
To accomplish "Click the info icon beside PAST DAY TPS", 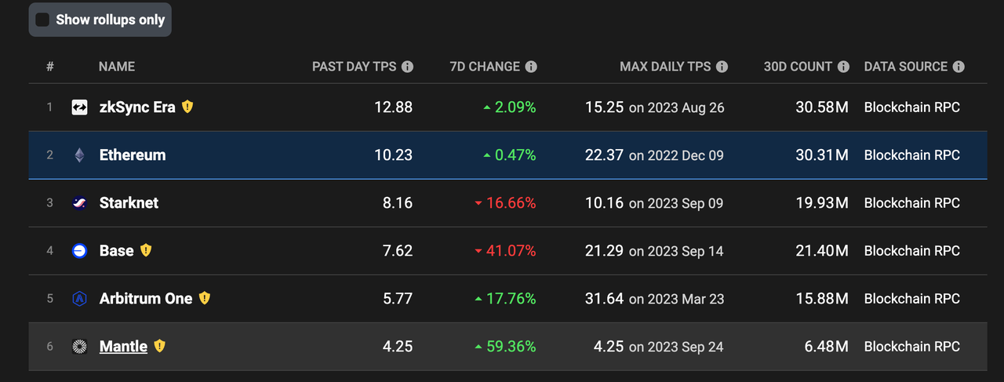I will [x=408, y=67].
